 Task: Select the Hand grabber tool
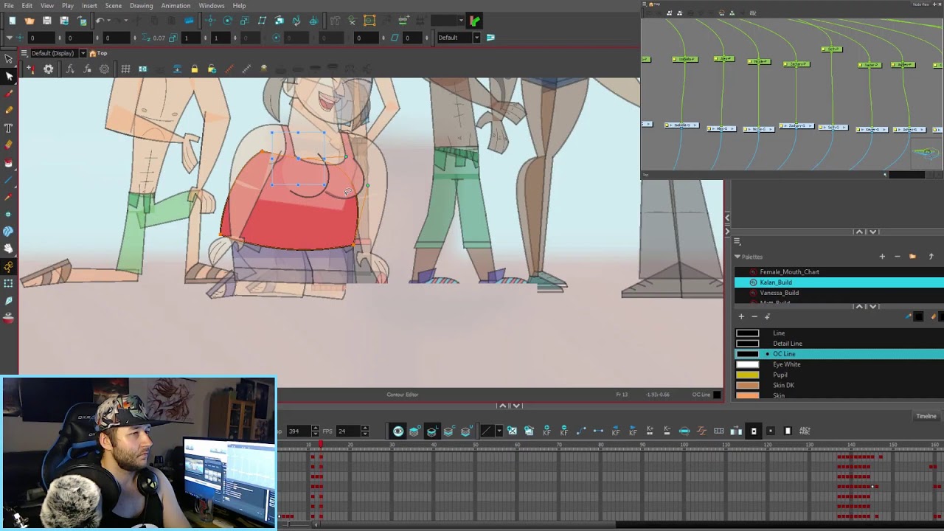(x=9, y=249)
